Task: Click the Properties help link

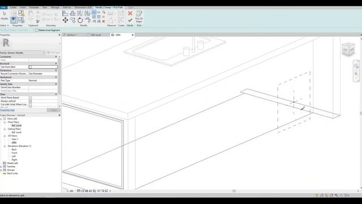Action: point(7,110)
